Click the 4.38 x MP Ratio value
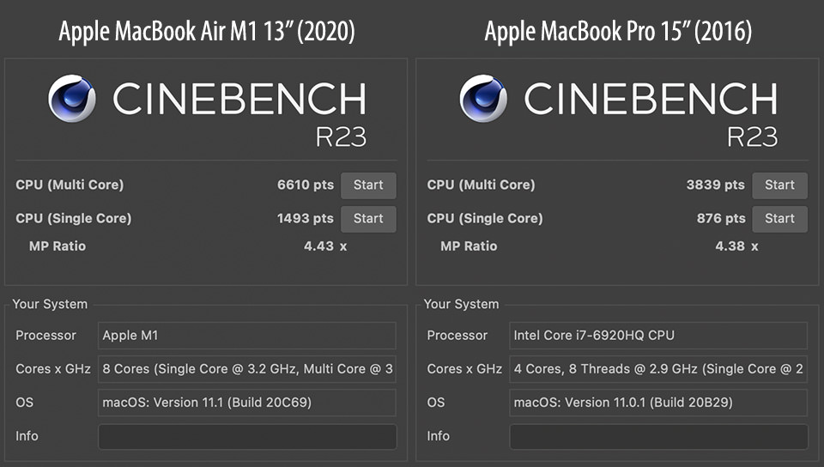824x467 pixels. tap(736, 246)
